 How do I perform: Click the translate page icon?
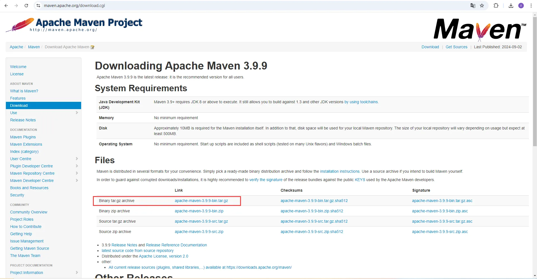[x=473, y=6]
